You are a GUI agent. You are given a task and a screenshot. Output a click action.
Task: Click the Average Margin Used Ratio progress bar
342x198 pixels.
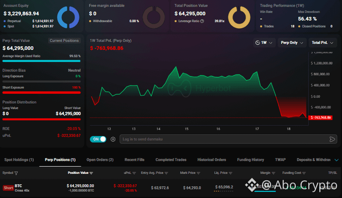point(41,61)
